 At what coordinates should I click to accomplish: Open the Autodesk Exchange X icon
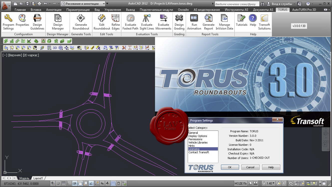coord(299,4)
